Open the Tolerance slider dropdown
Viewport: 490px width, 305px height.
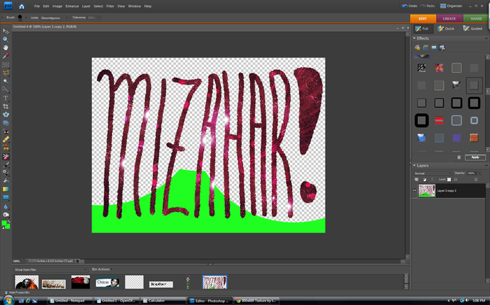click(99, 18)
